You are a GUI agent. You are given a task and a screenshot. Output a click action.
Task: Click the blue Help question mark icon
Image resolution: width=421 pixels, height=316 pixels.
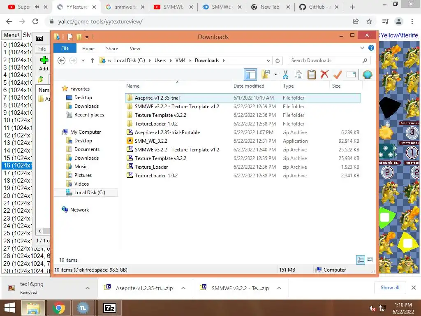[x=371, y=48]
